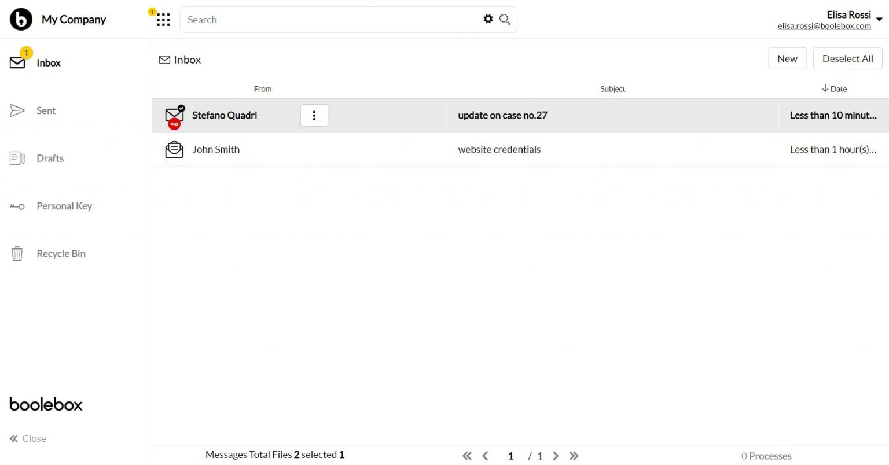Open the Drafts folder
The height and width of the screenshot is (465, 889).
[50, 158]
